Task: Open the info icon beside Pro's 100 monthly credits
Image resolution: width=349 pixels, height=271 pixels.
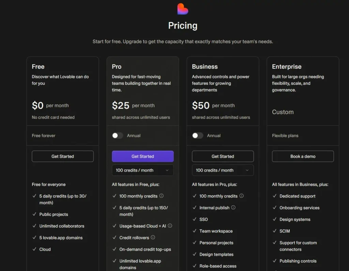Action: click(x=161, y=196)
